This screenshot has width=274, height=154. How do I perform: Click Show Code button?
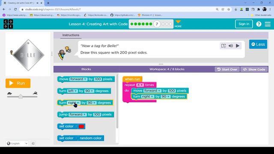[x=254, y=69]
